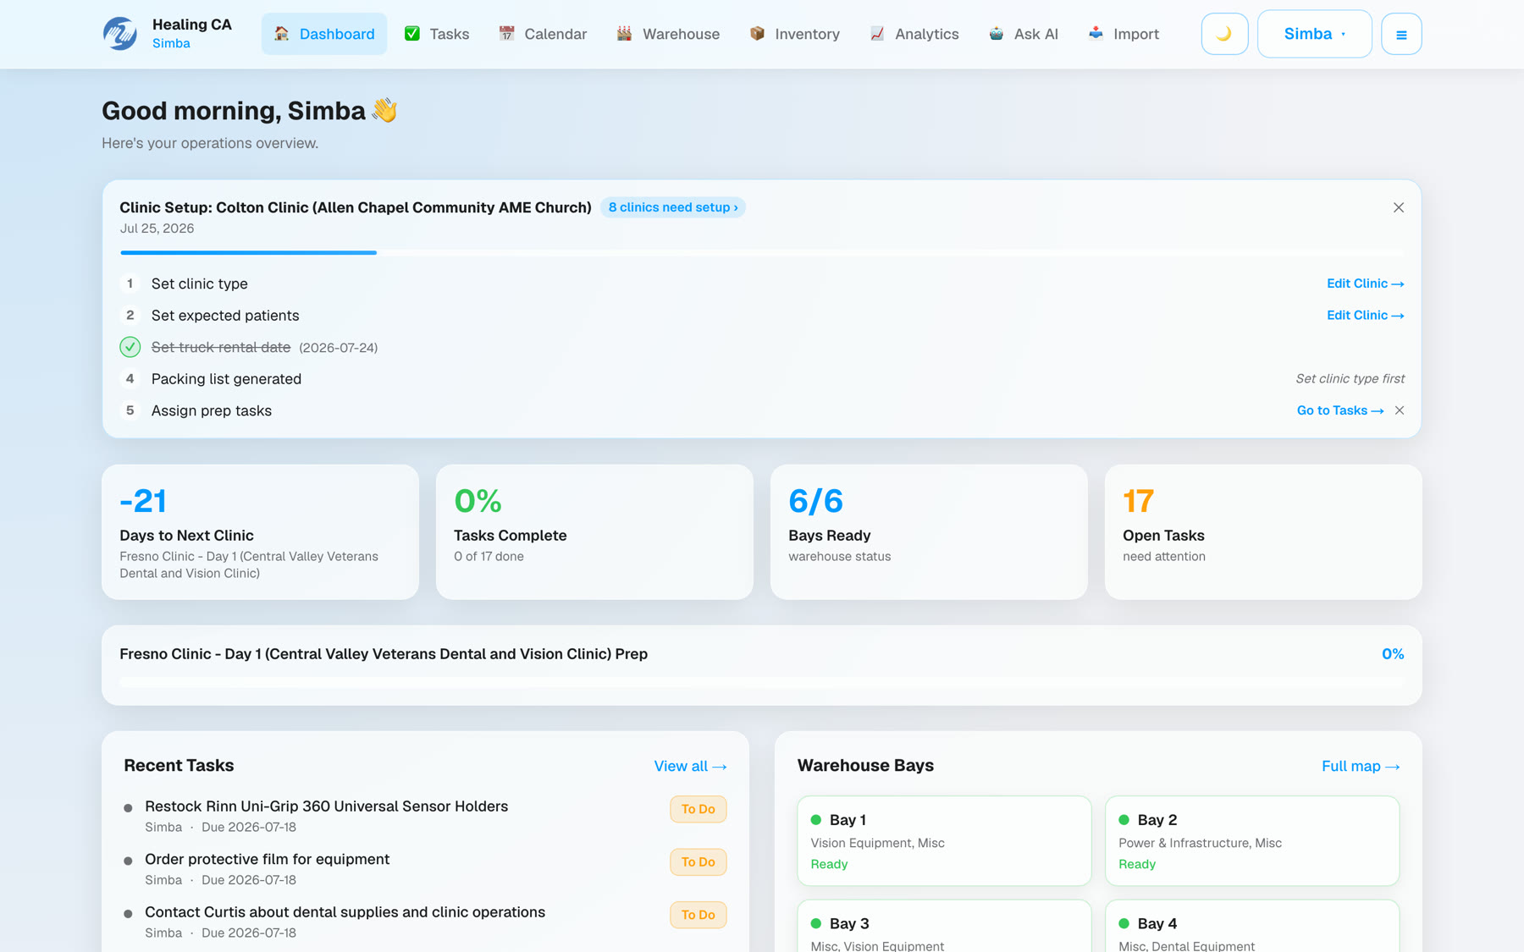Click Bay 3 green status dot
The height and width of the screenshot is (952, 1524).
tap(816, 923)
